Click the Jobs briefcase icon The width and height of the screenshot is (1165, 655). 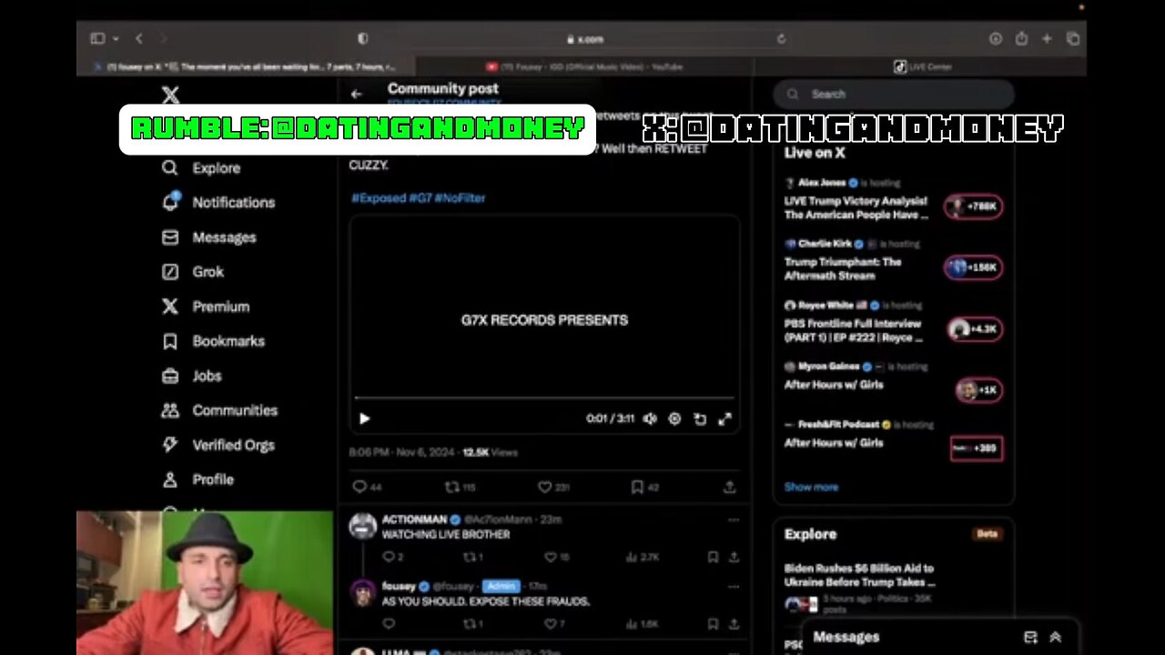coord(170,376)
